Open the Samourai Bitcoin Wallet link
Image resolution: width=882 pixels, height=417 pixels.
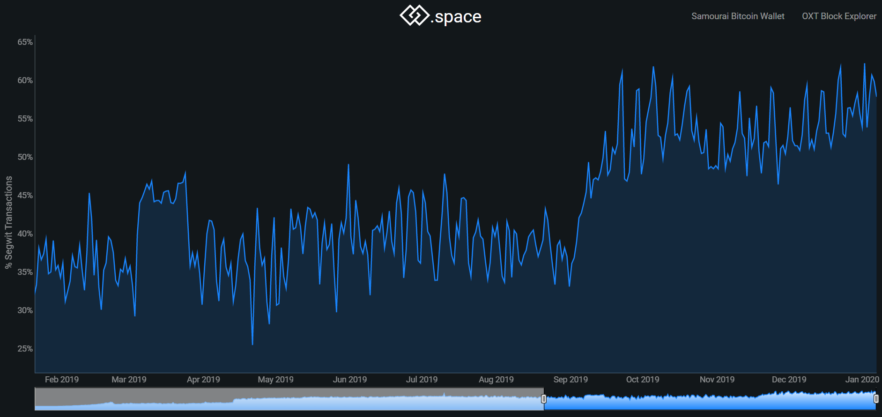click(x=738, y=16)
